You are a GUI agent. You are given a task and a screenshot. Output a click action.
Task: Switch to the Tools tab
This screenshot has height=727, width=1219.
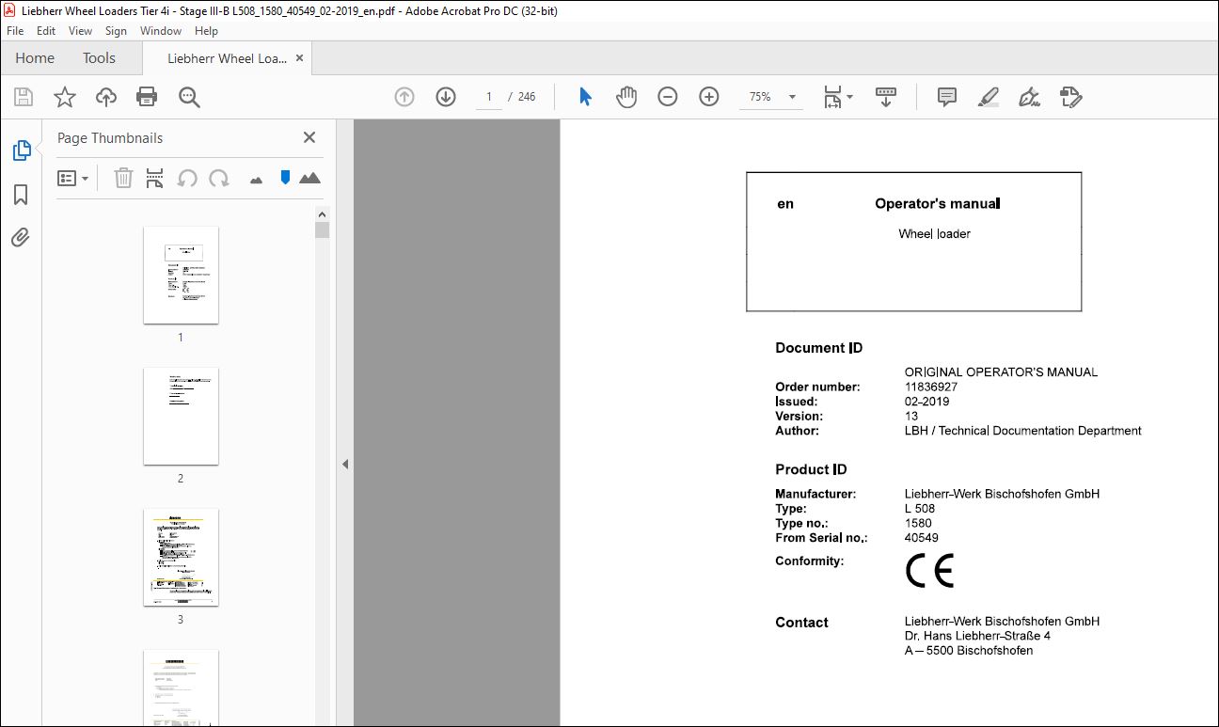pos(99,57)
